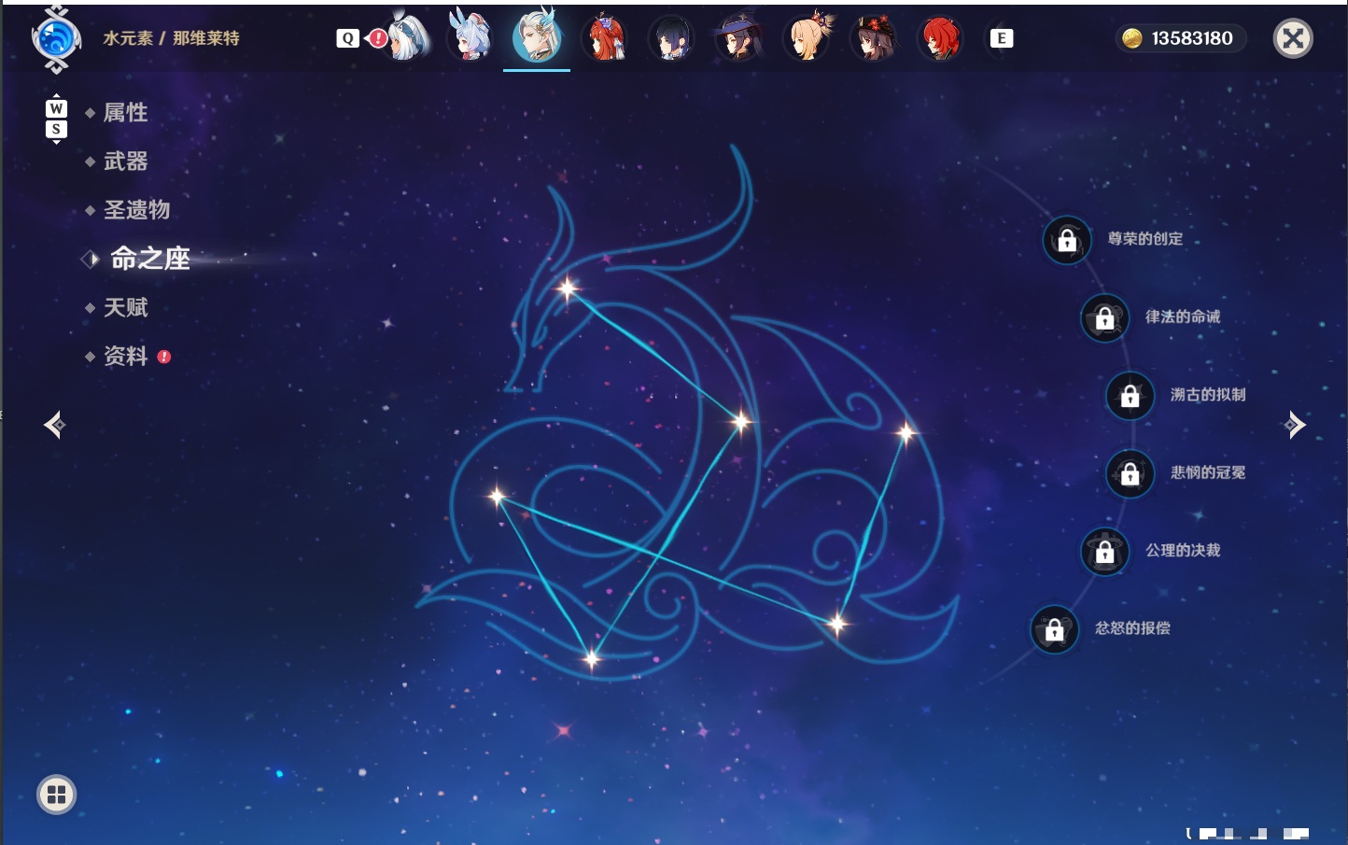
Task: Open the four-square grid menu button
Action: 56,795
